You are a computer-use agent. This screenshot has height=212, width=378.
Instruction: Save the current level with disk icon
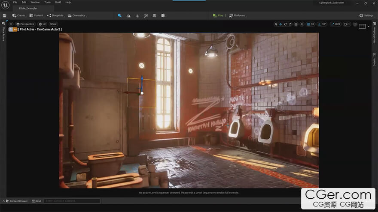pyautogui.click(x=5, y=15)
